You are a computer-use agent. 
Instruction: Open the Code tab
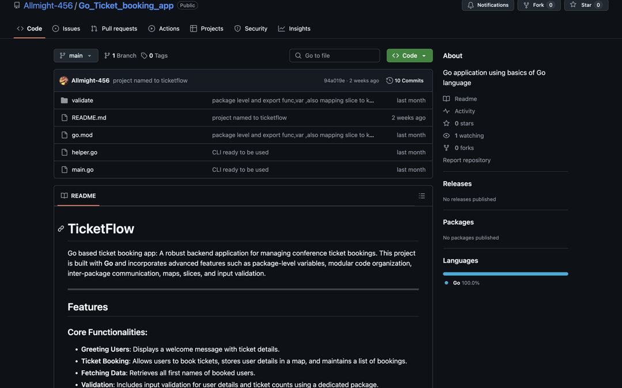[29, 29]
